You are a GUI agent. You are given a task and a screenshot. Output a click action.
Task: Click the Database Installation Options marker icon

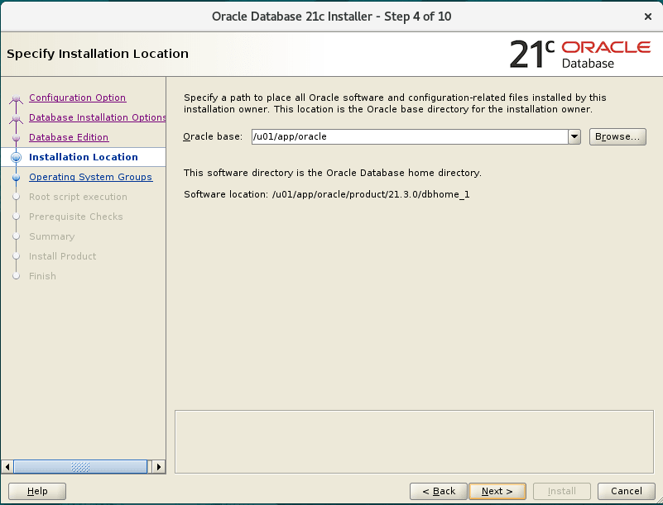pos(16,119)
